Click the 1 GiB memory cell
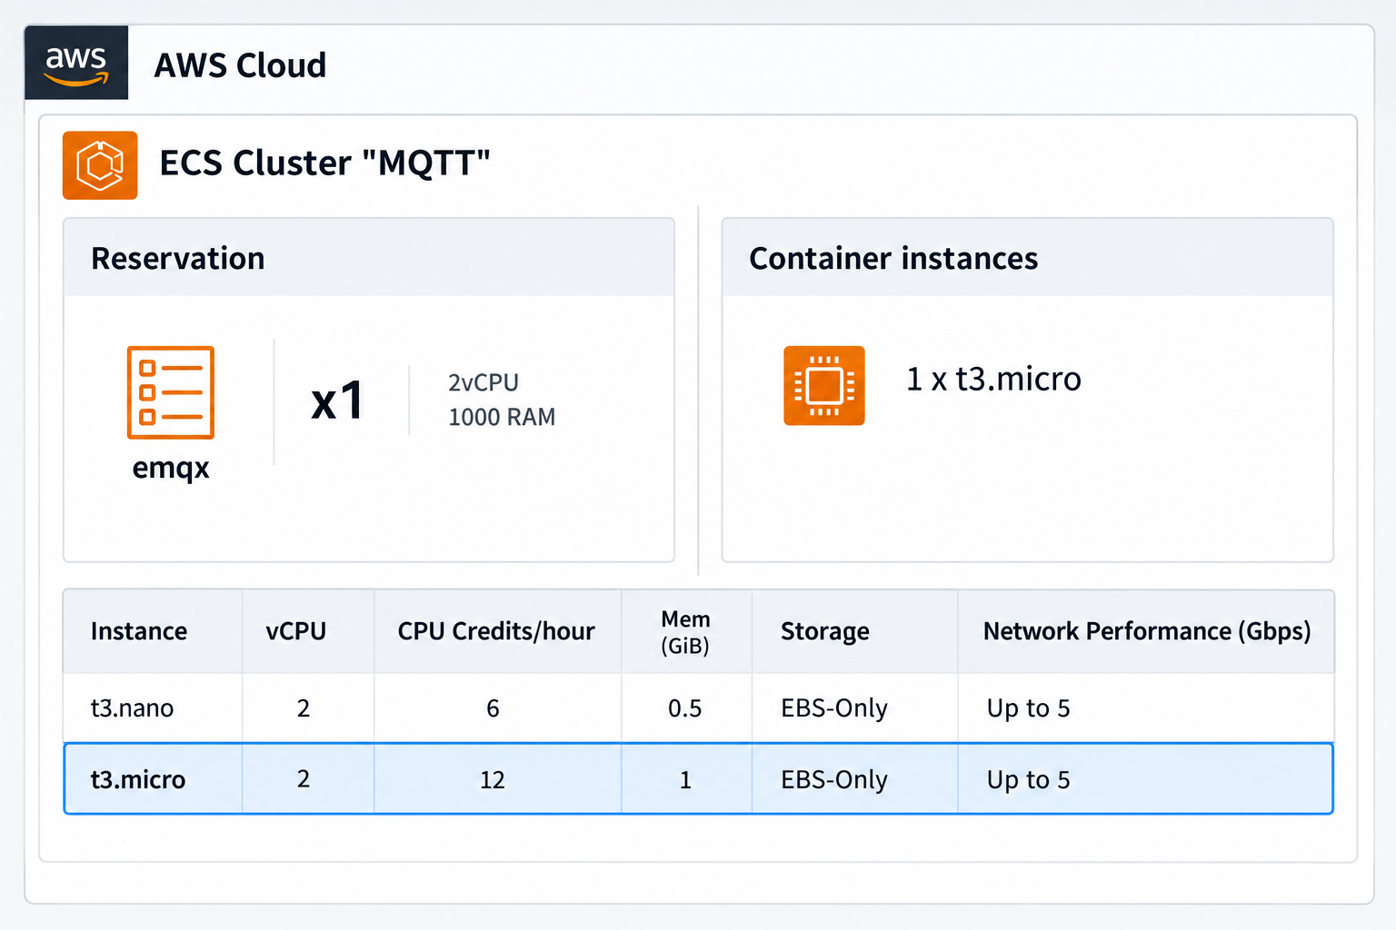Image resolution: width=1396 pixels, height=930 pixels. click(686, 780)
